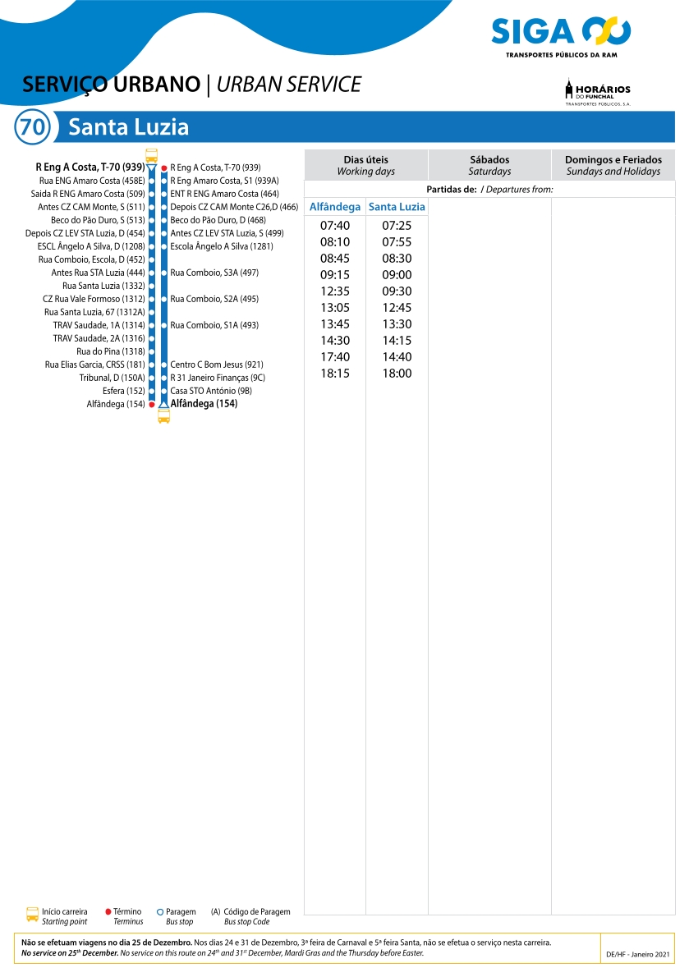
Task: Click the Alfândega departures column heading
Action: click(334, 207)
